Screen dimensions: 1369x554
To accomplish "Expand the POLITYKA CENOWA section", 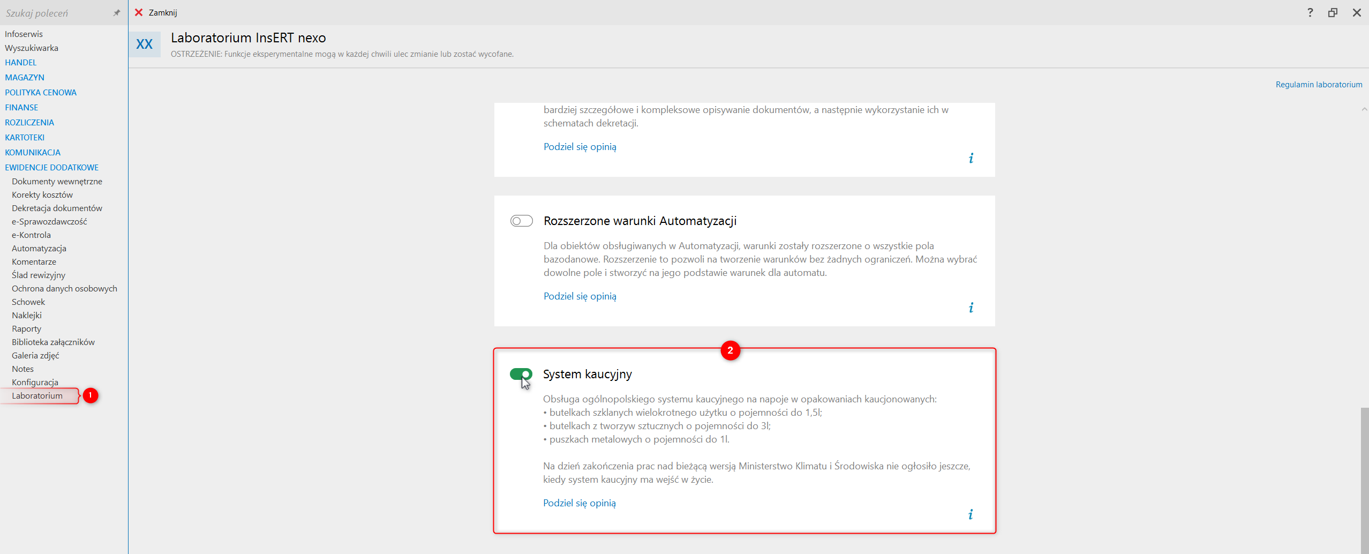I will tap(41, 92).
